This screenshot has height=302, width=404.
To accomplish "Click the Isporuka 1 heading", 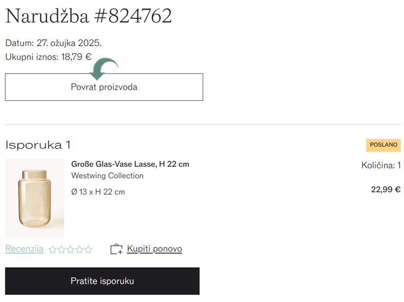I will click(38, 145).
